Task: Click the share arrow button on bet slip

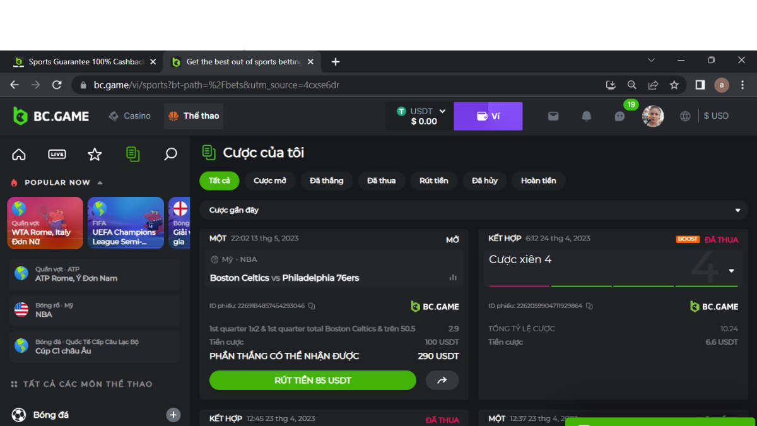Action: pyautogui.click(x=442, y=380)
